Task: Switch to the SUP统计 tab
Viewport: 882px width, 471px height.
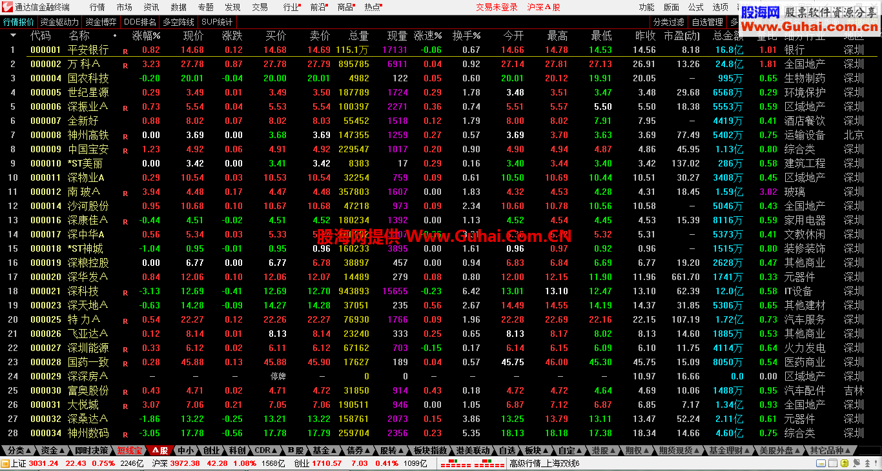Action: point(217,21)
